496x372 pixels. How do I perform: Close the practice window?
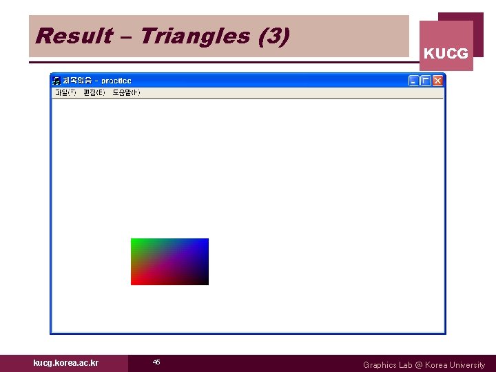[437, 81]
